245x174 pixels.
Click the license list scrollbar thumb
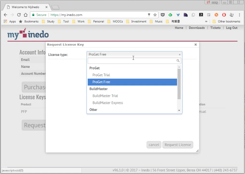point(179,84)
